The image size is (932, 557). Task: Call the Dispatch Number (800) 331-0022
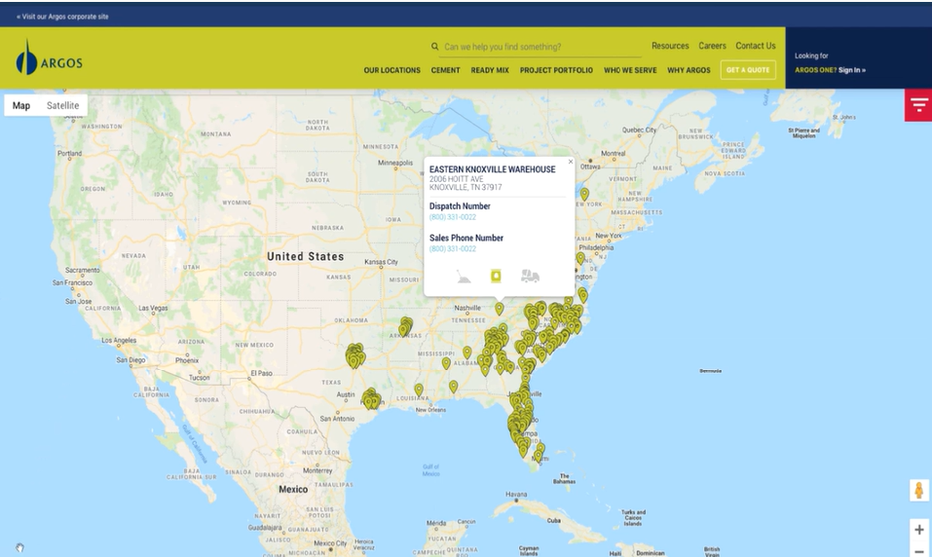click(x=452, y=217)
